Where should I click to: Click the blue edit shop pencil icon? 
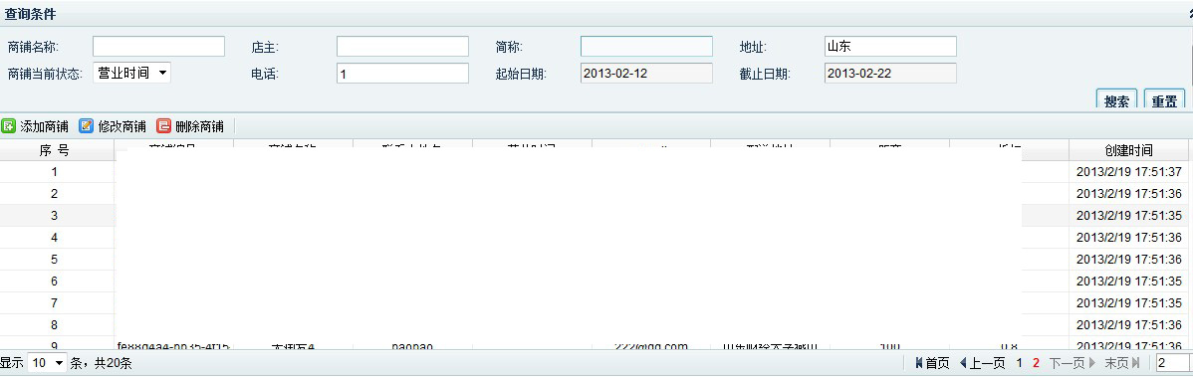86,126
